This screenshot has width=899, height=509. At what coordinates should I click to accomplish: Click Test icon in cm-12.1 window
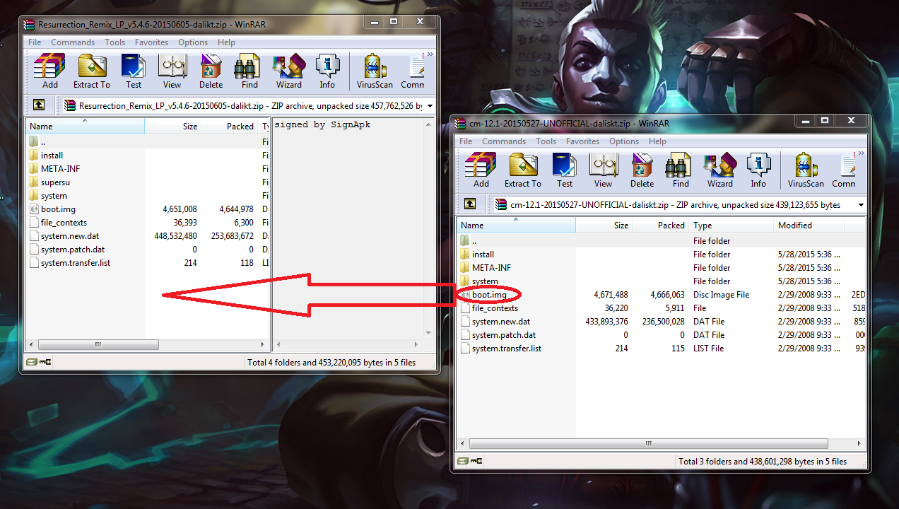[565, 170]
